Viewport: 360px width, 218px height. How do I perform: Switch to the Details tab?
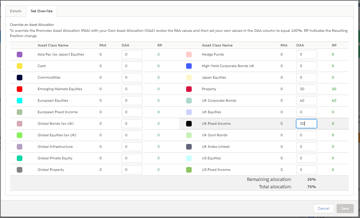pyautogui.click(x=16, y=11)
